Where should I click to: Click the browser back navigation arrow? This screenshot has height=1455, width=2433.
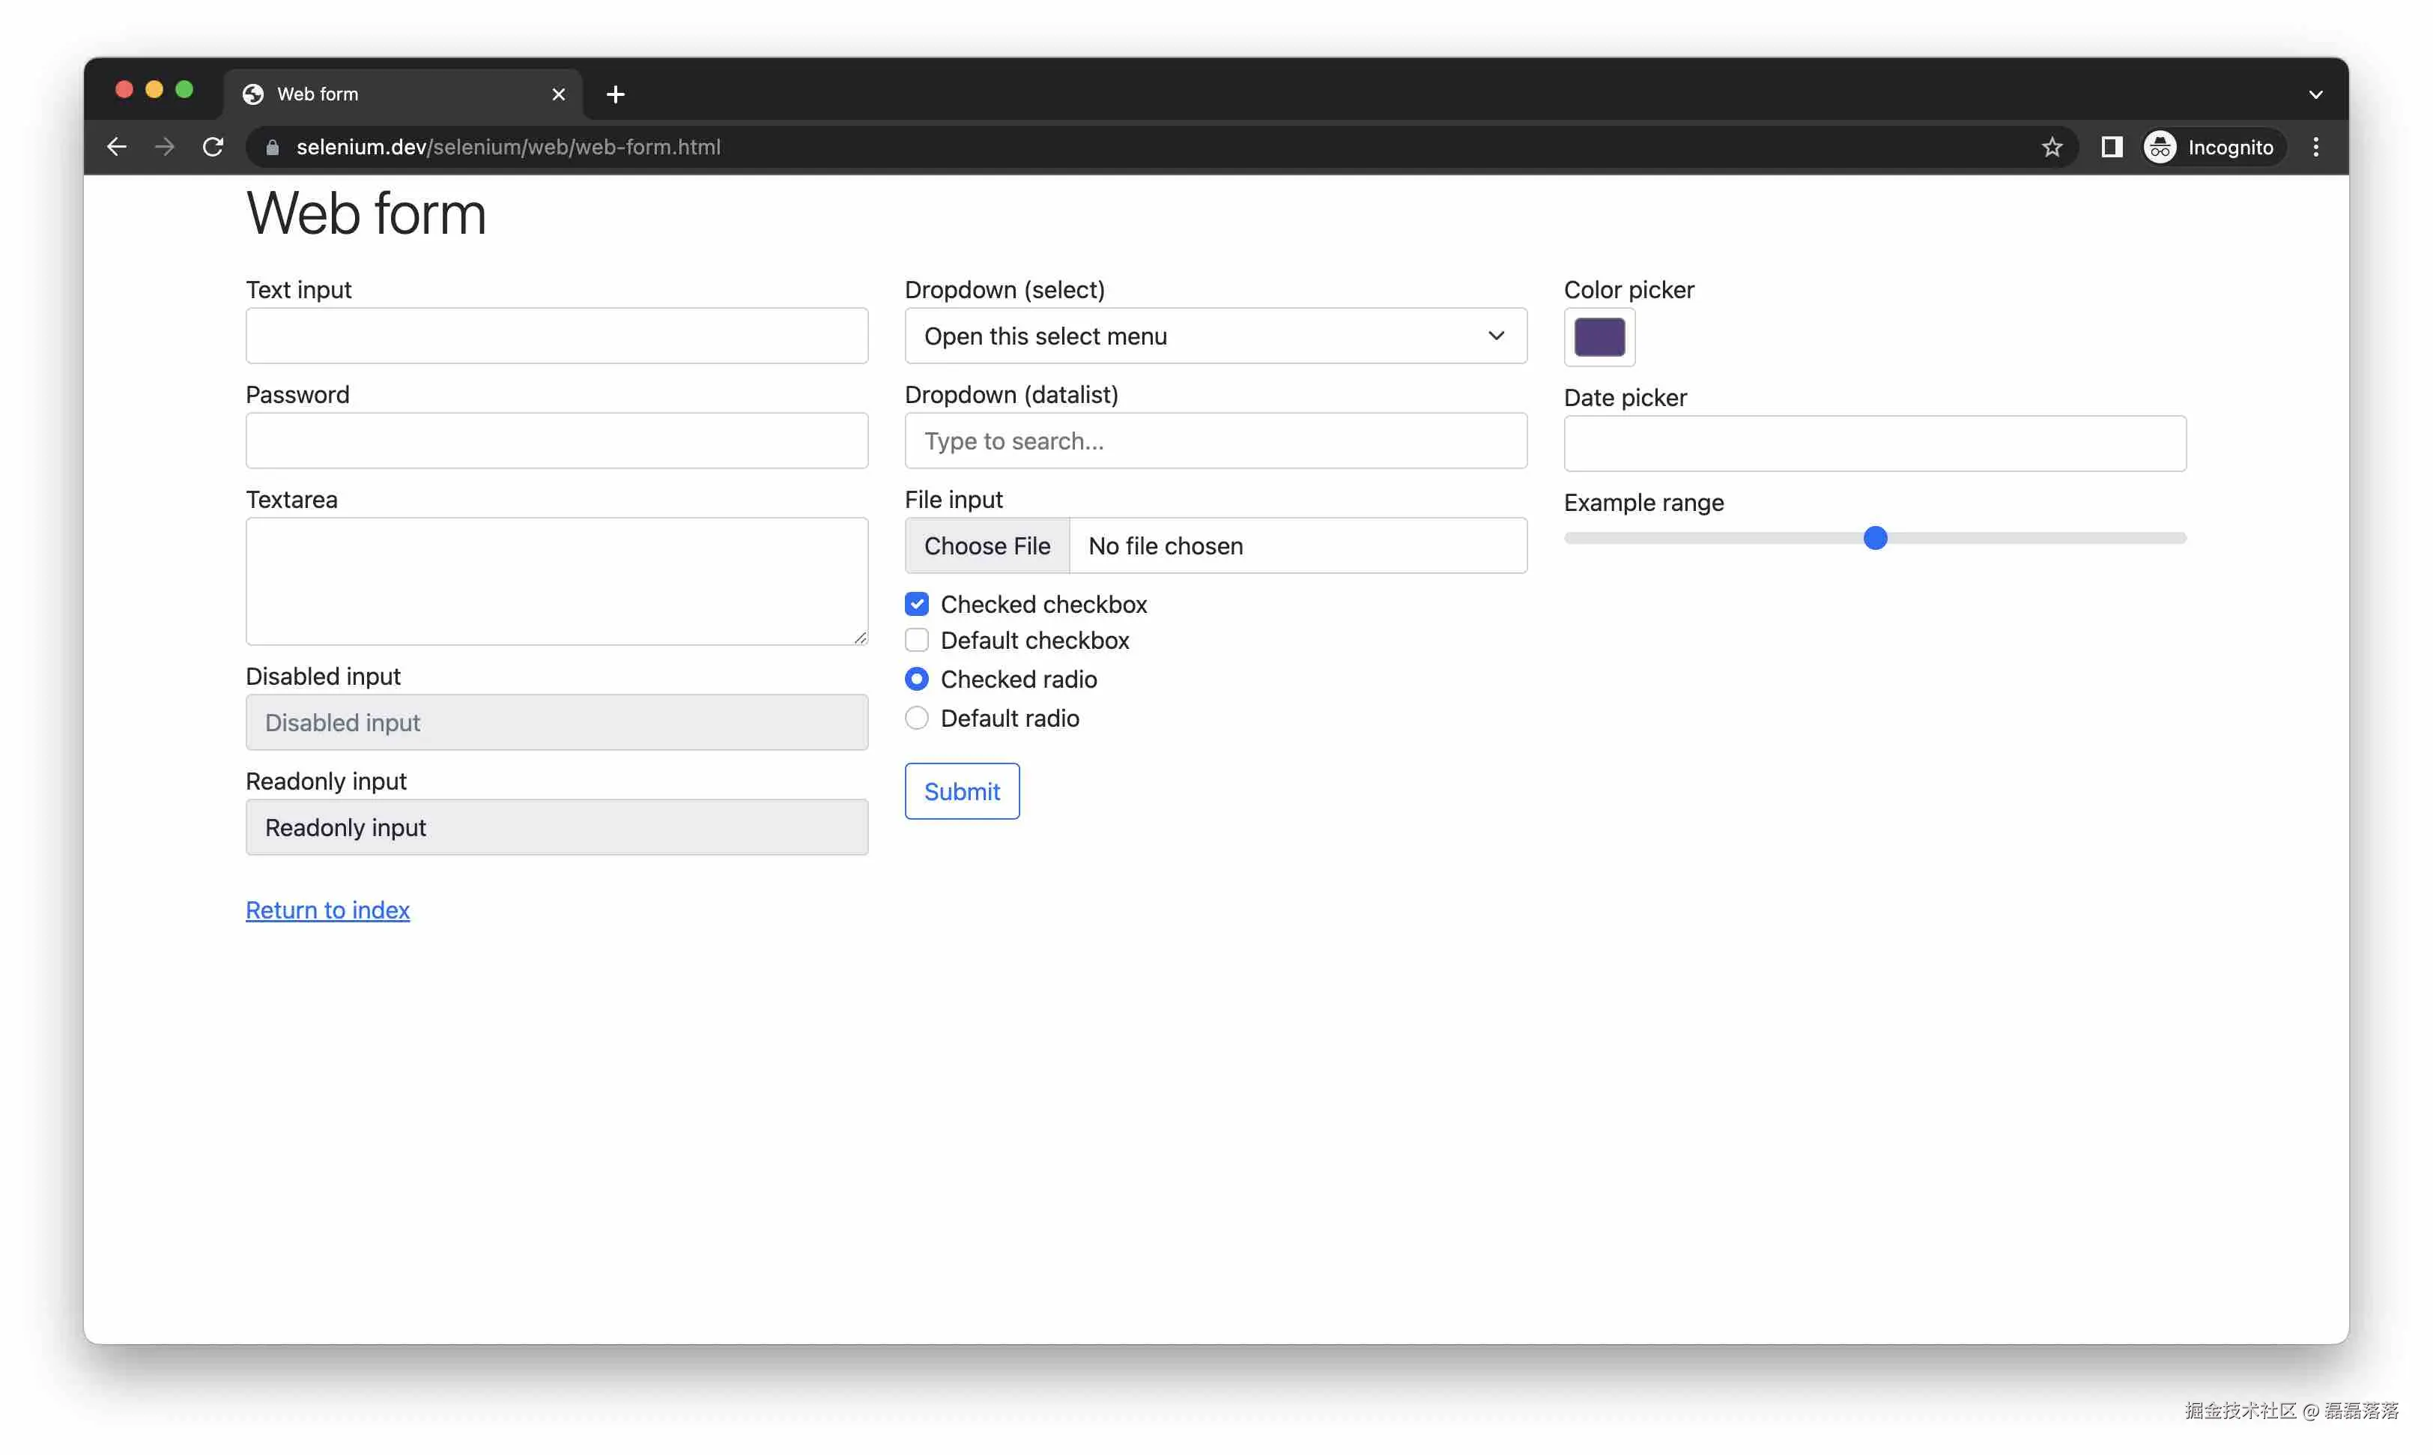click(x=117, y=146)
